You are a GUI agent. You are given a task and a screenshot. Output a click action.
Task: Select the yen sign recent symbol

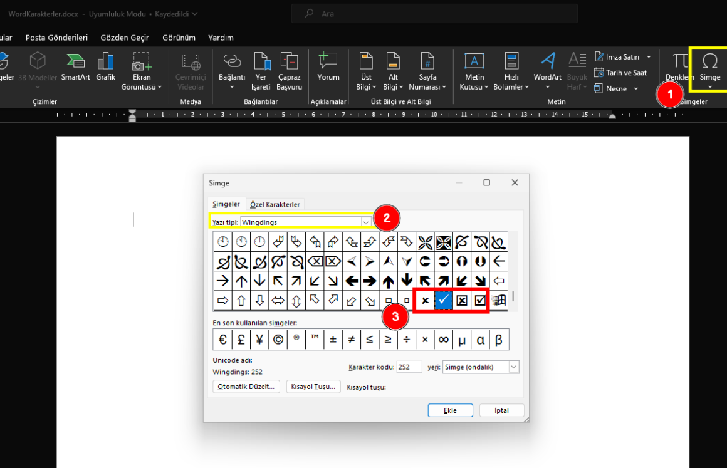tap(259, 340)
